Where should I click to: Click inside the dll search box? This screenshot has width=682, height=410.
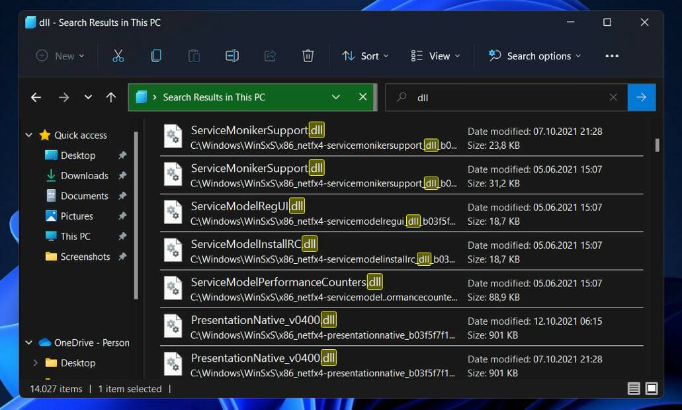point(506,97)
